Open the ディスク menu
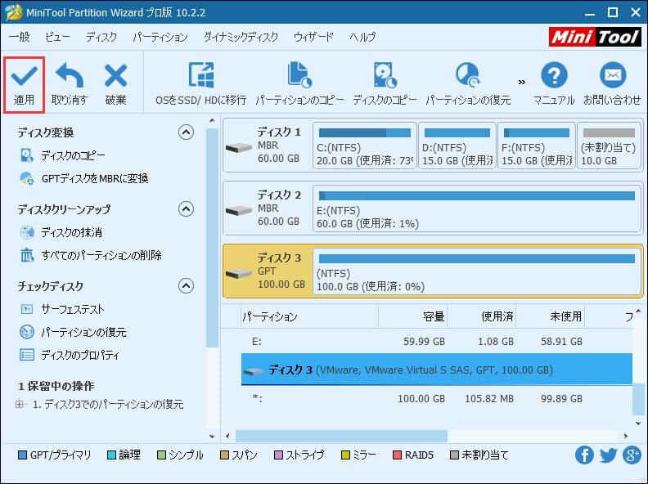Image resolution: width=648 pixels, height=484 pixels. 101,37
